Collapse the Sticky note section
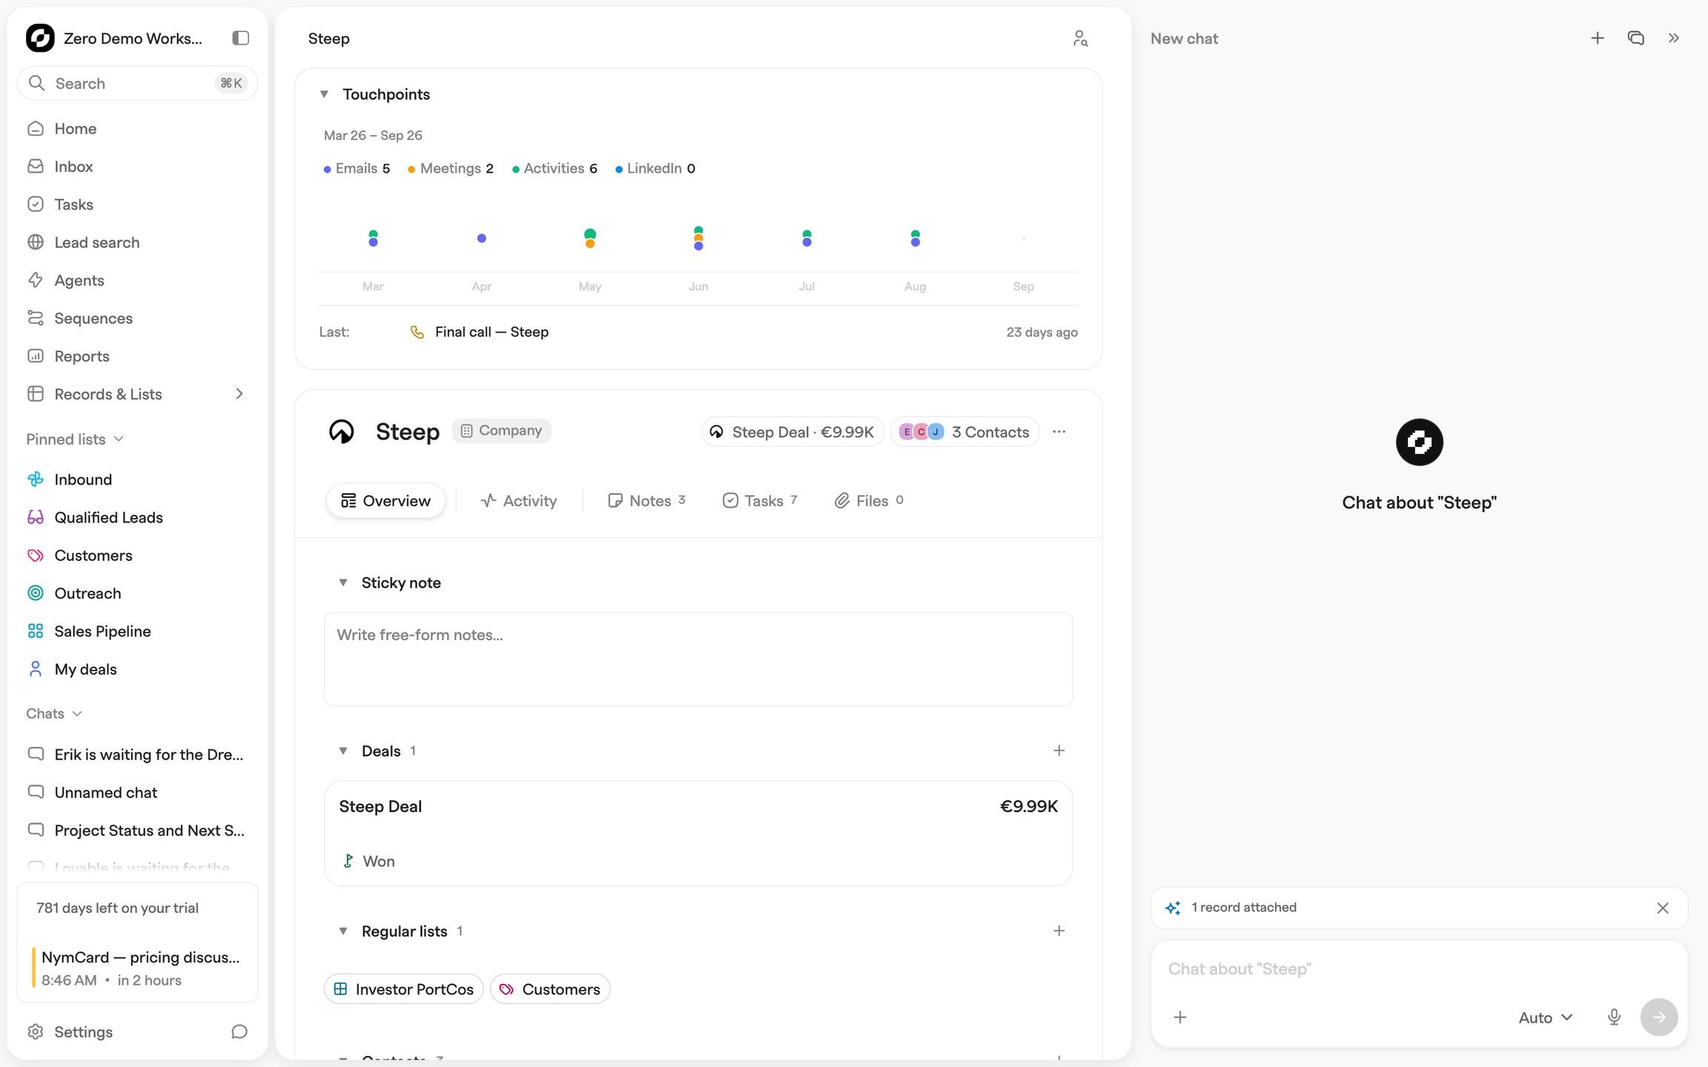 tap(343, 582)
